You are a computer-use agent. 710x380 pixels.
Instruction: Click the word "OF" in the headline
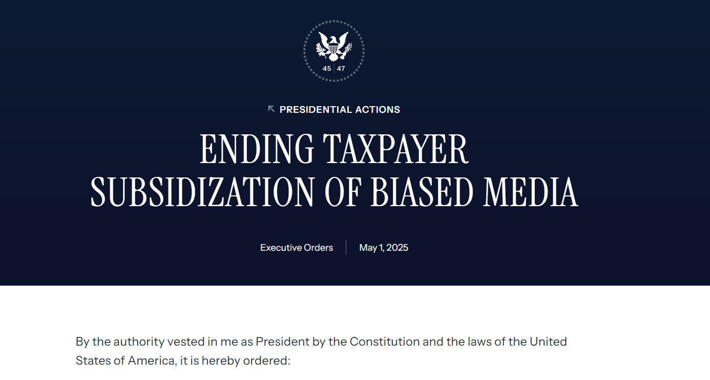pyautogui.click(x=342, y=192)
